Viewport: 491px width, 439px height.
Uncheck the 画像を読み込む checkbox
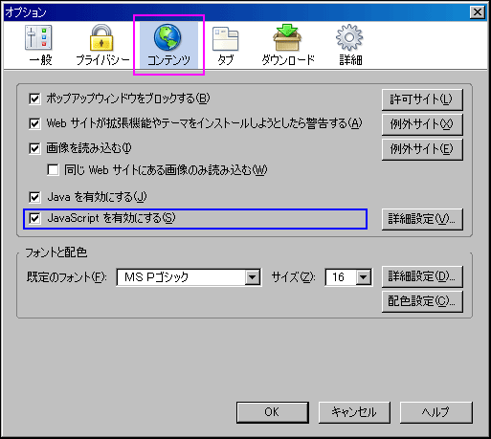34,148
